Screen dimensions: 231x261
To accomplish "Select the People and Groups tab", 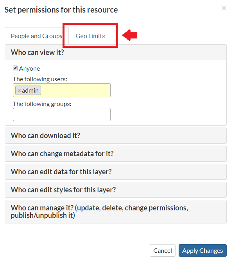I will pos(36,36).
